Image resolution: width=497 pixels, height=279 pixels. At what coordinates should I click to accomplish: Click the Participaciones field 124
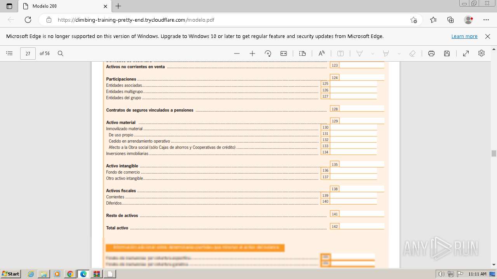[361, 77]
